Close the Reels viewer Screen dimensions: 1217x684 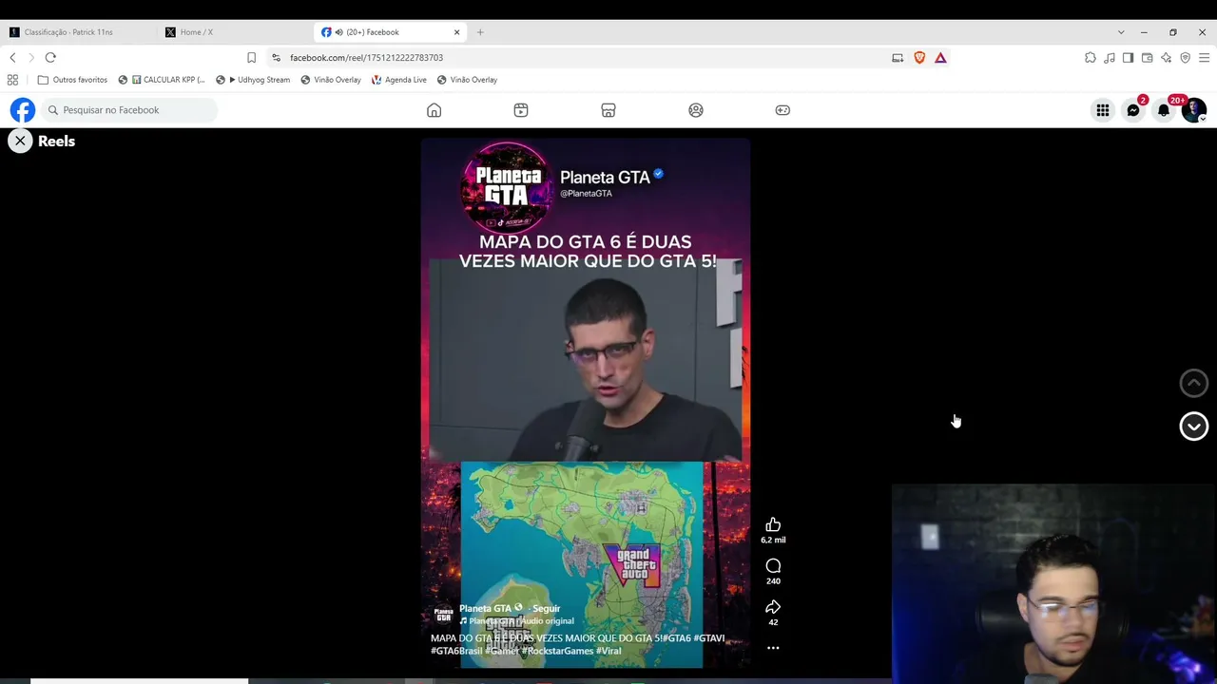(x=20, y=141)
